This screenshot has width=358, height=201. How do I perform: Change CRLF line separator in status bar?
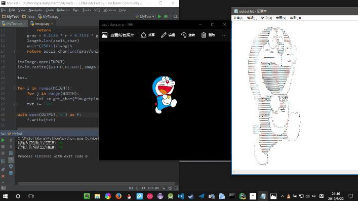140,188
